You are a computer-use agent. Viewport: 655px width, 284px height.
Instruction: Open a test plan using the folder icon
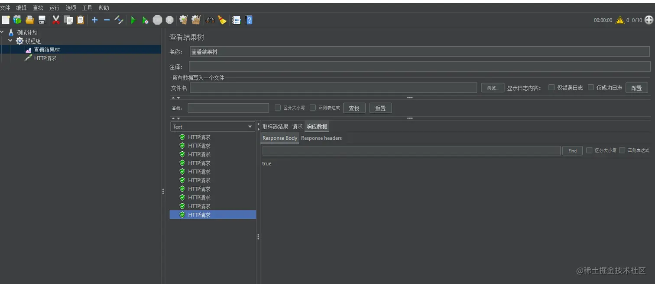(x=29, y=20)
